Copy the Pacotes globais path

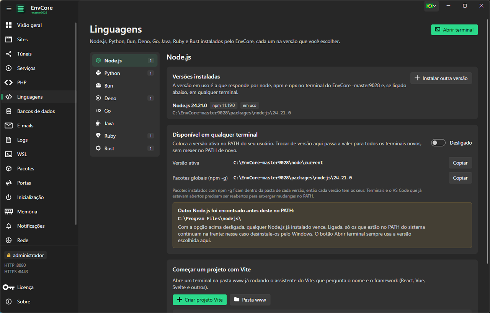[x=460, y=178]
